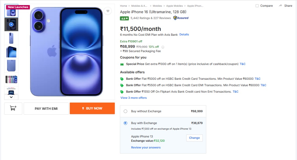Select Buy without Exchange option

pos(125,111)
